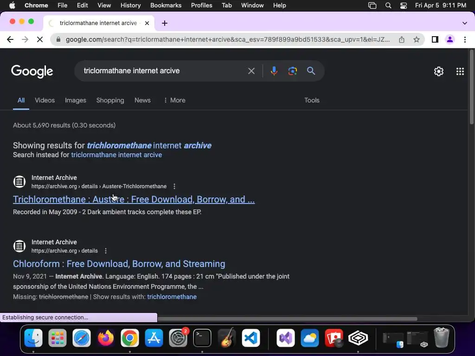Start voice search with microphone icon
The height and width of the screenshot is (356, 475).
tap(274, 71)
